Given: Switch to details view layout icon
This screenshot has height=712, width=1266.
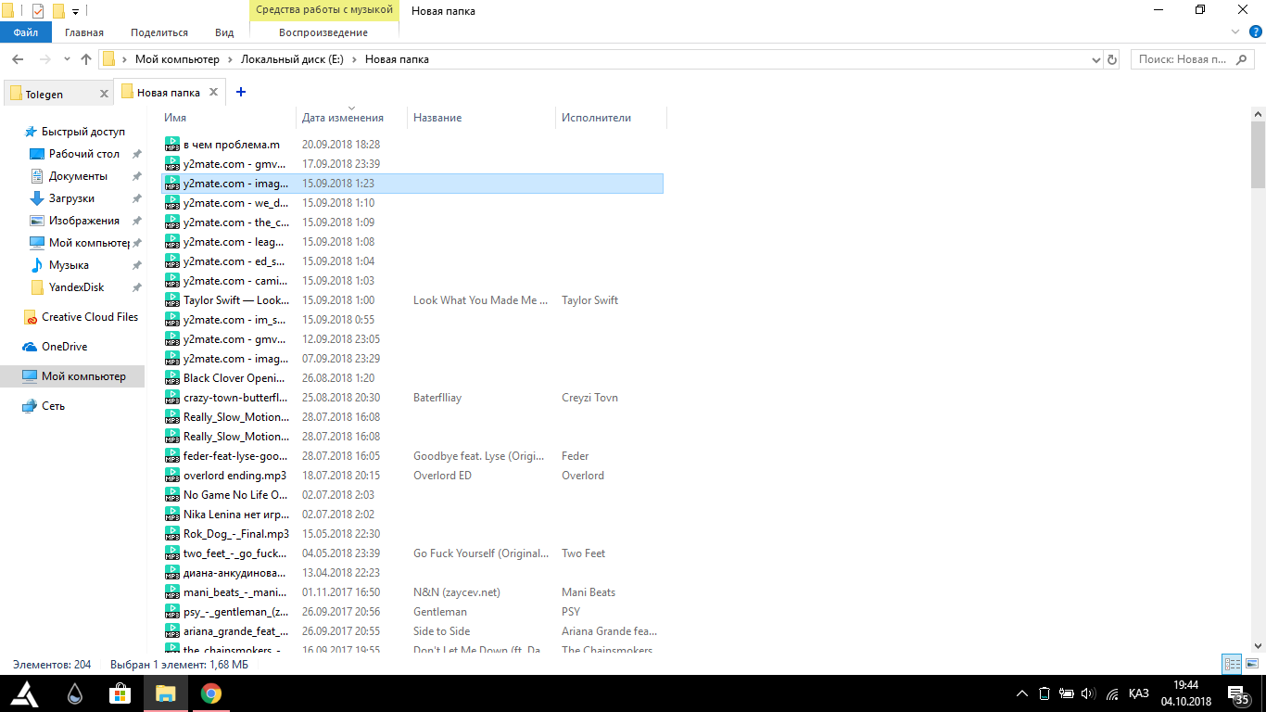Looking at the screenshot, I should click(x=1232, y=664).
